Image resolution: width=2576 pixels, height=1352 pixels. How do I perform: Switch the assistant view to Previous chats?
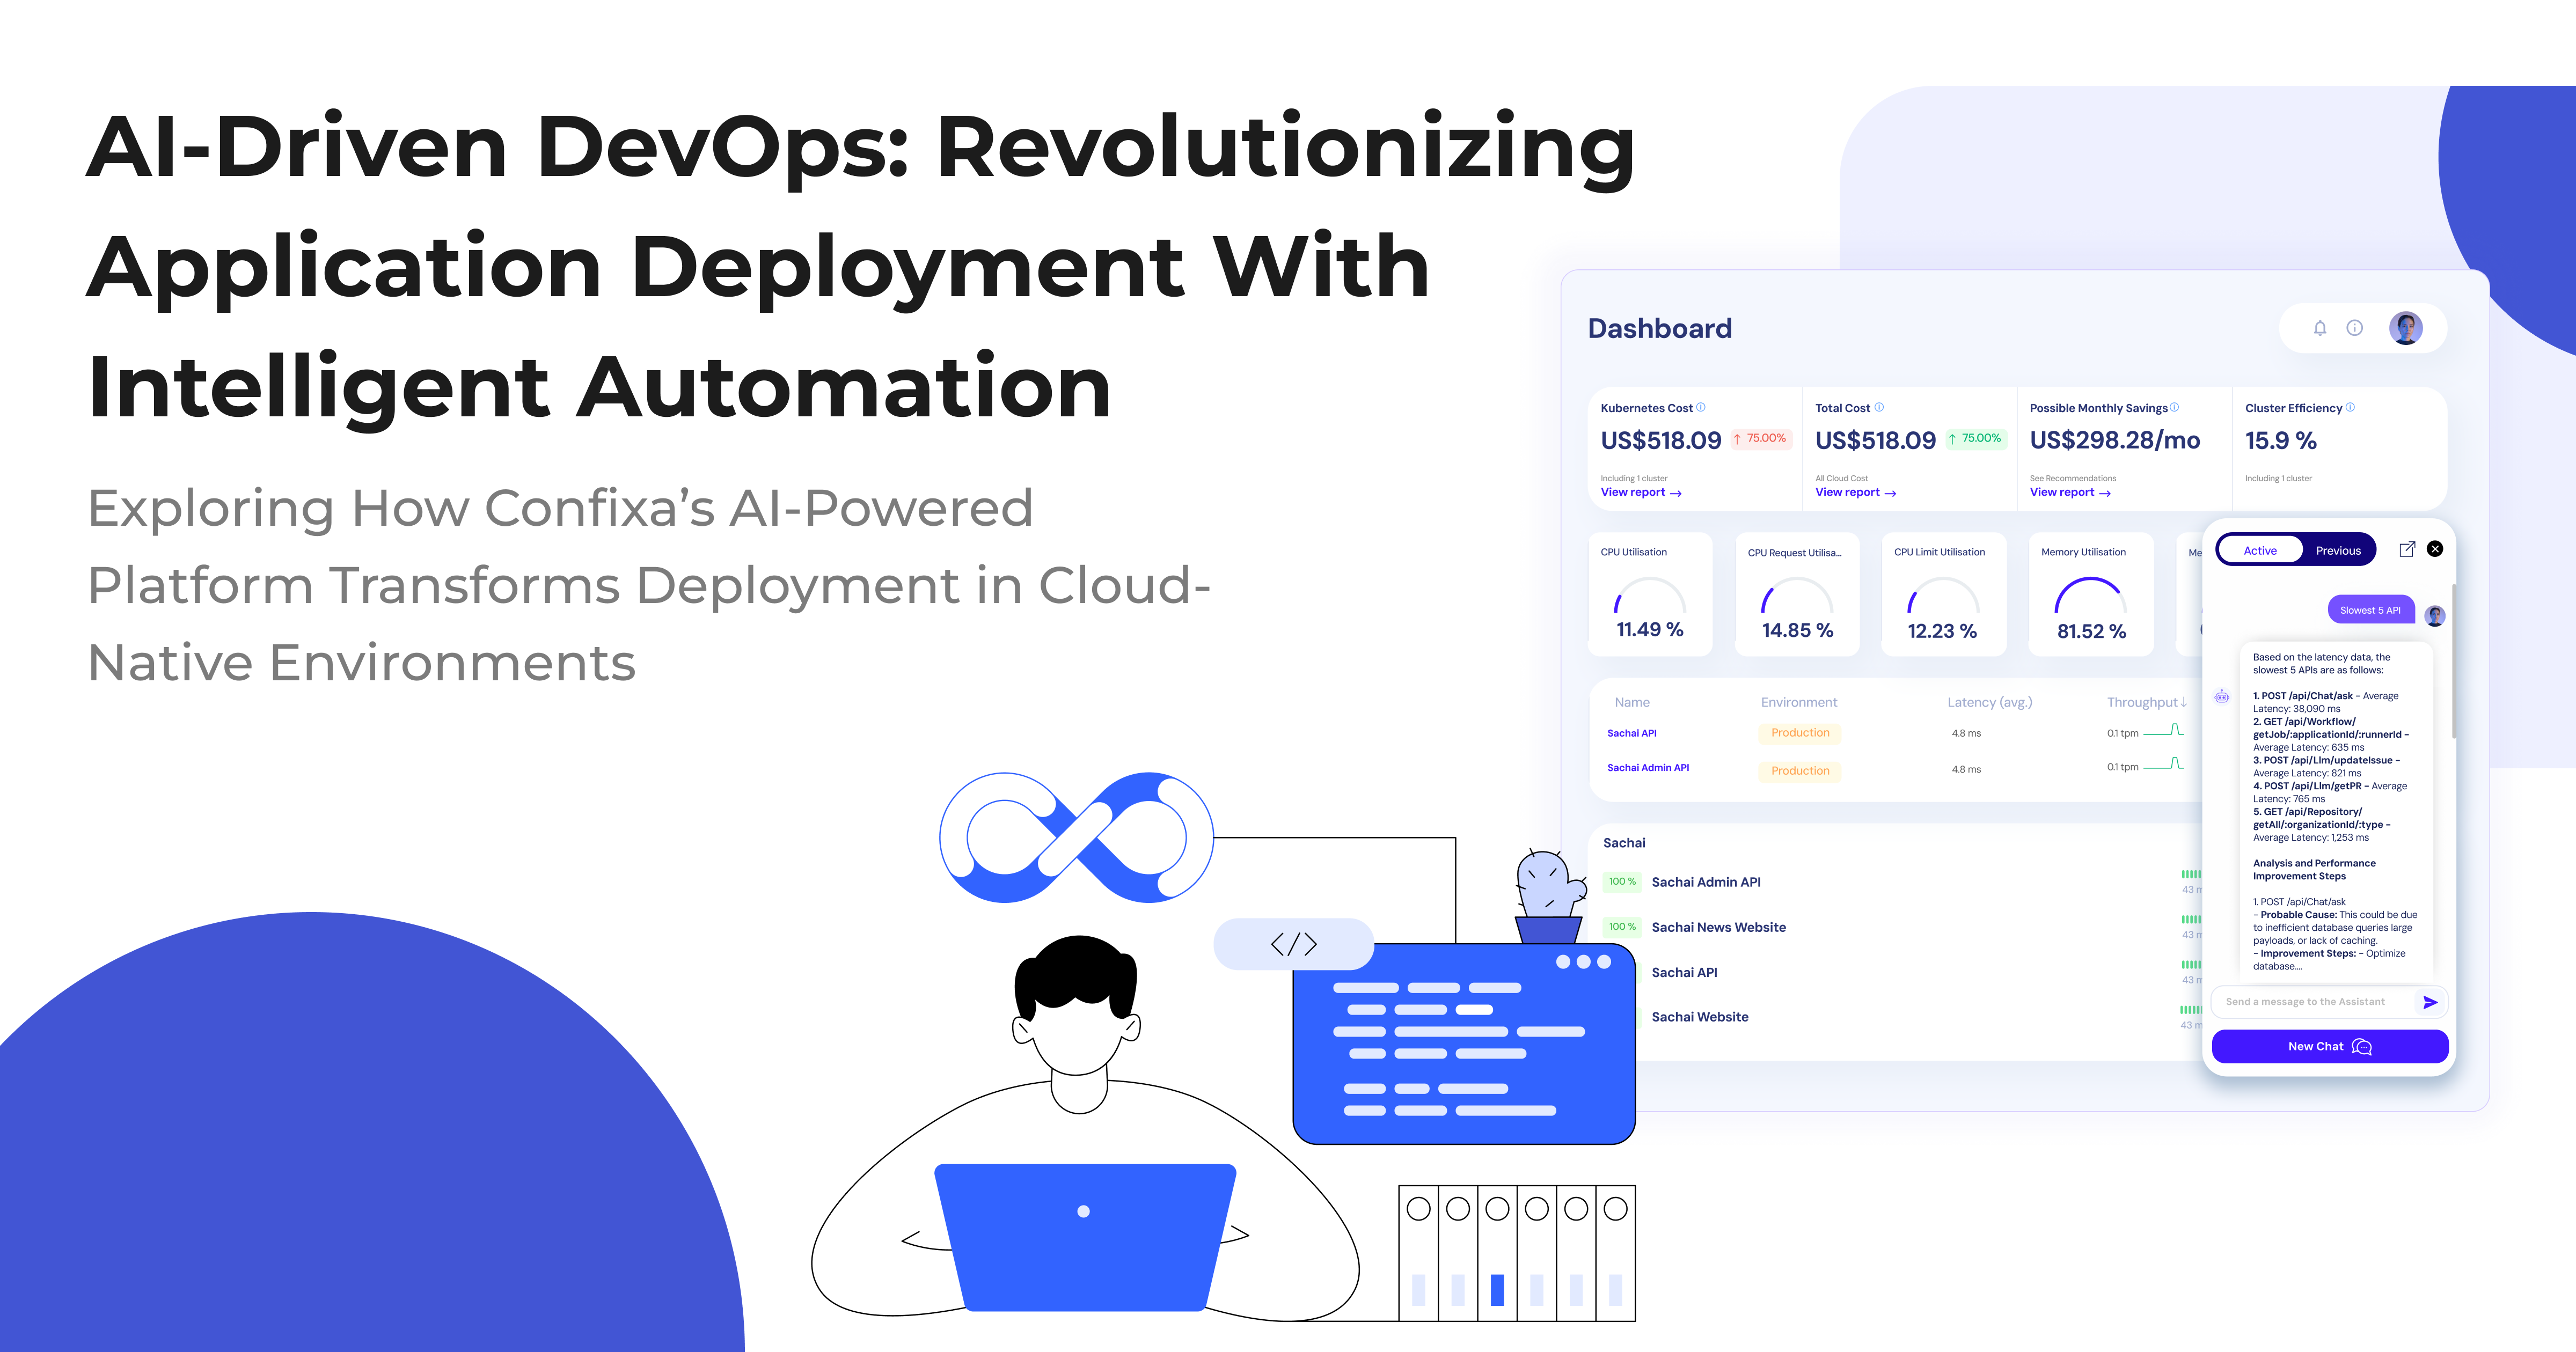tap(2337, 549)
